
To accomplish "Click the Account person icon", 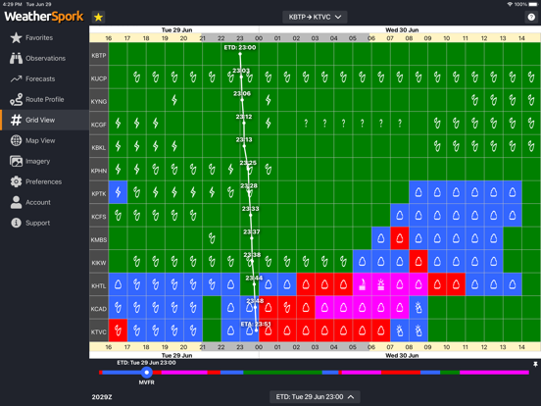I will [16, 202].
